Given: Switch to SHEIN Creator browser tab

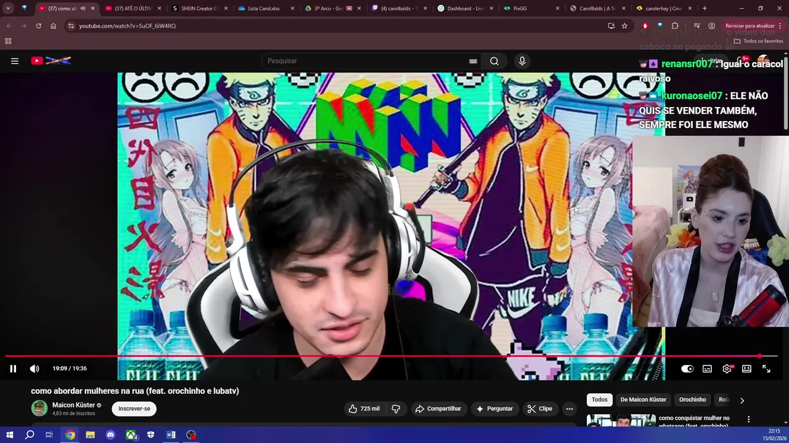Looking at the screenshot, I should 200,9.
